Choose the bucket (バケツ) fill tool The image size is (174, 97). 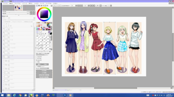click(x=38, y=43)
